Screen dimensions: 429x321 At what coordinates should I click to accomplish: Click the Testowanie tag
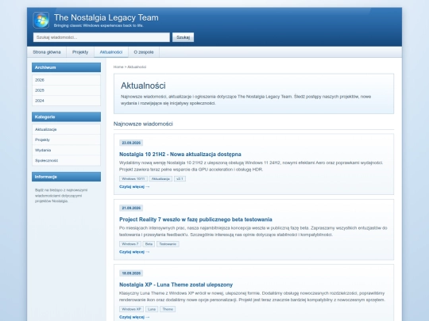click(x=168, y=244)
